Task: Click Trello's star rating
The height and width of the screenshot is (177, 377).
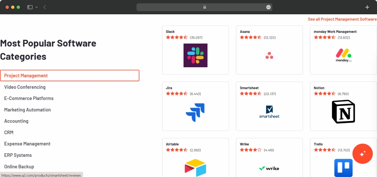Action: click(x=325, y=150)
